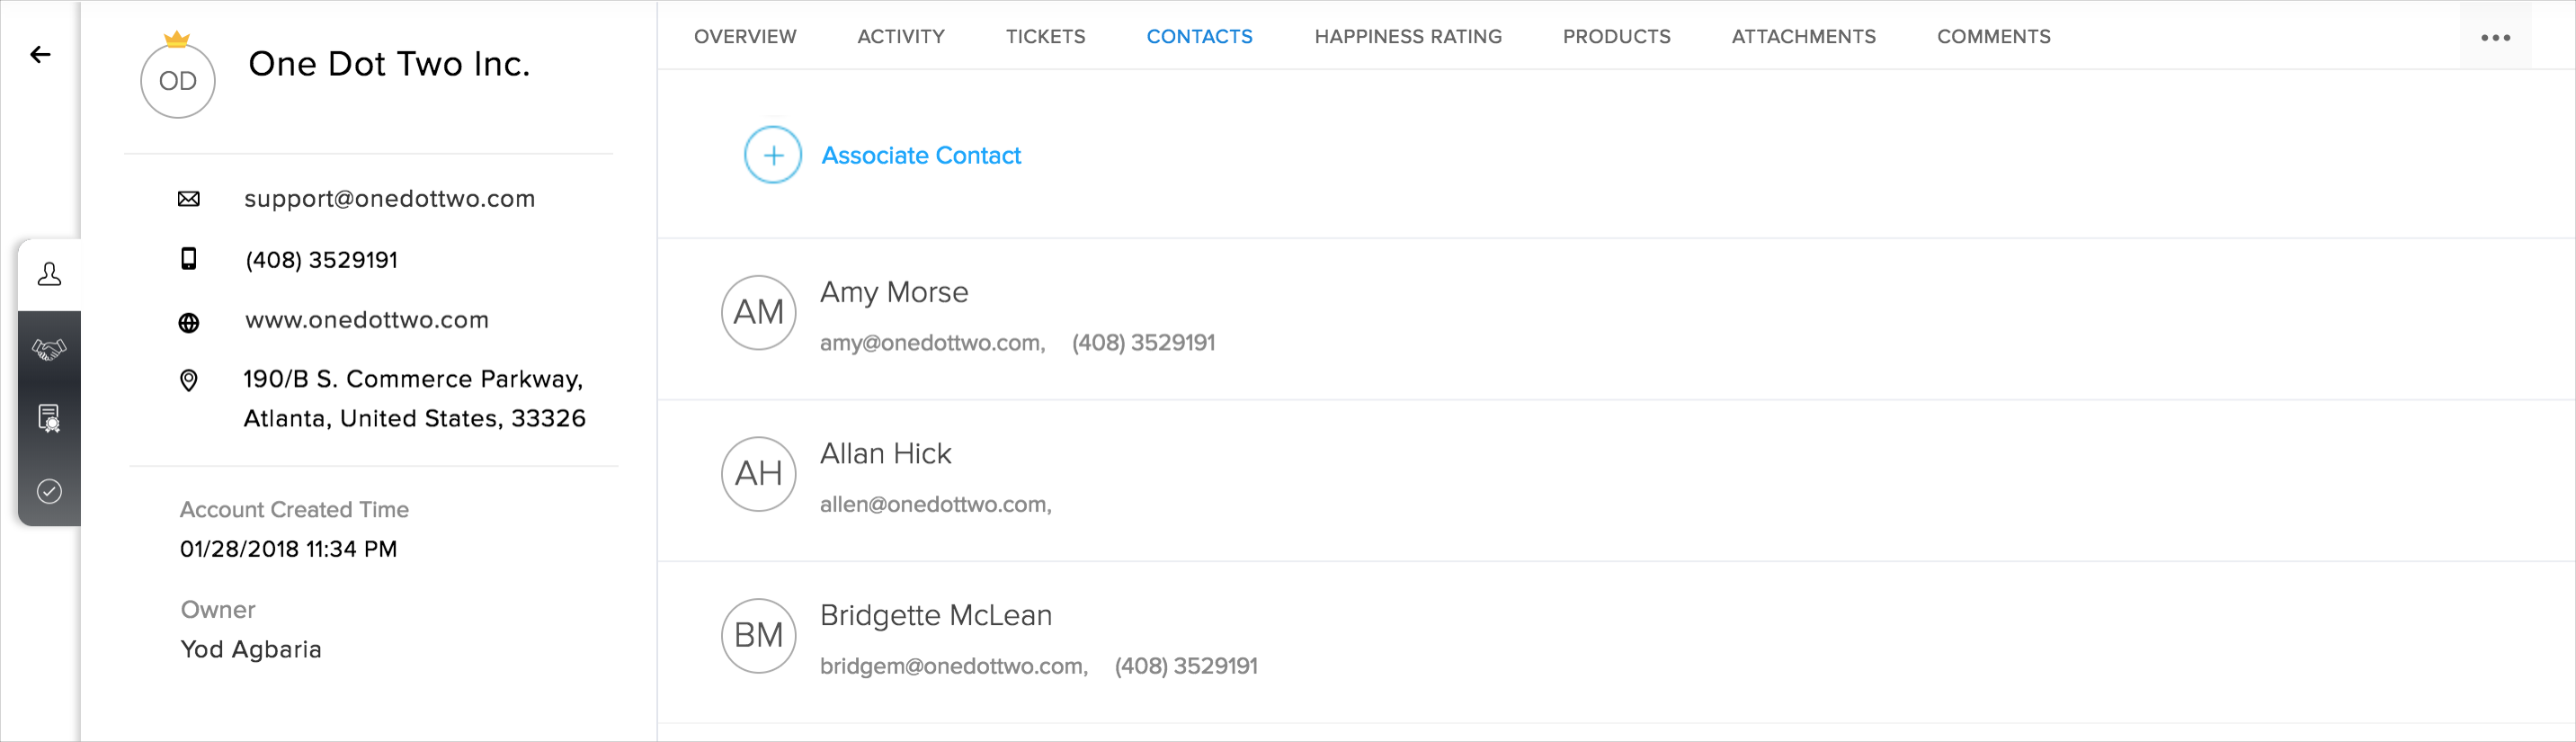Open the three-dots more options menu

point(2495,38)
